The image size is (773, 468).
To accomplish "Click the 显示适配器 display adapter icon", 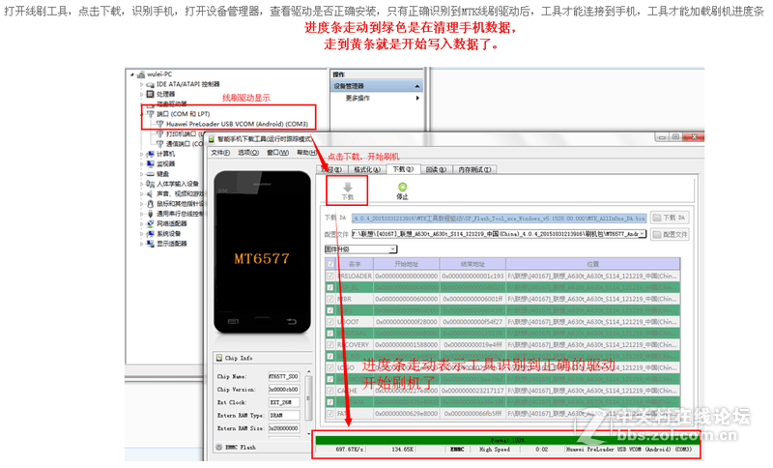I will pyautogui.click(x=151, y=244).
